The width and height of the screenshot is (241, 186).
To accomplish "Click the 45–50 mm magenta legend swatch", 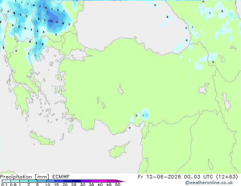I will [112, 181].
